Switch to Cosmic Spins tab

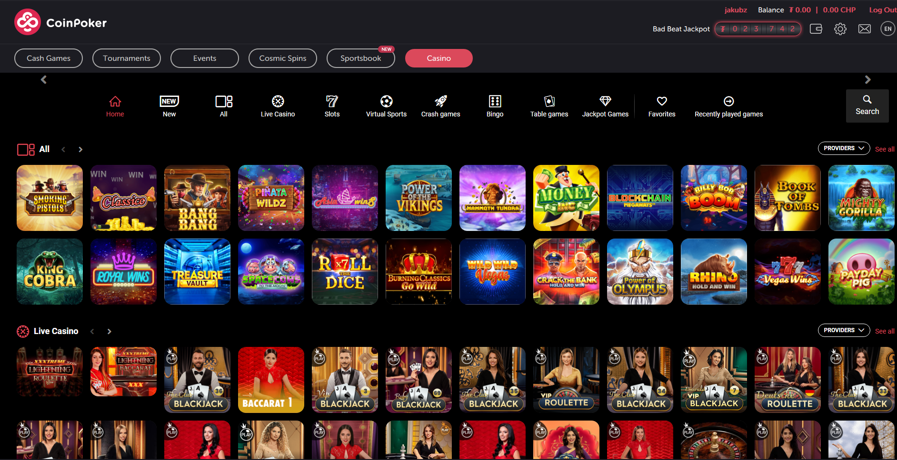tap(283, 58)
